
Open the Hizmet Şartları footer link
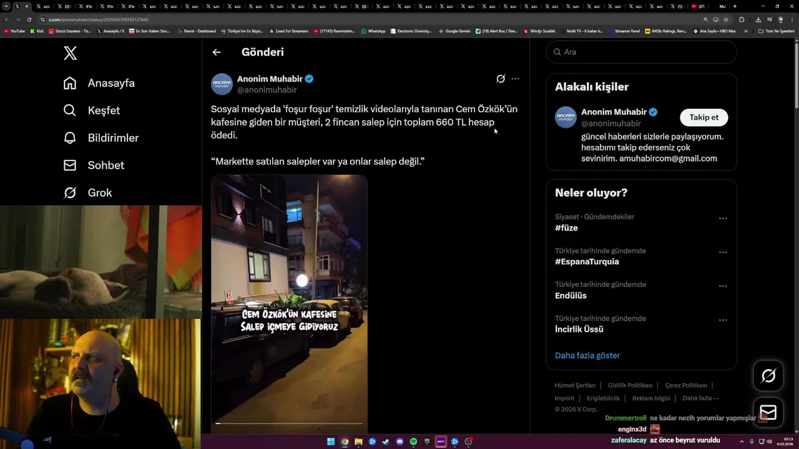[575, 385]
